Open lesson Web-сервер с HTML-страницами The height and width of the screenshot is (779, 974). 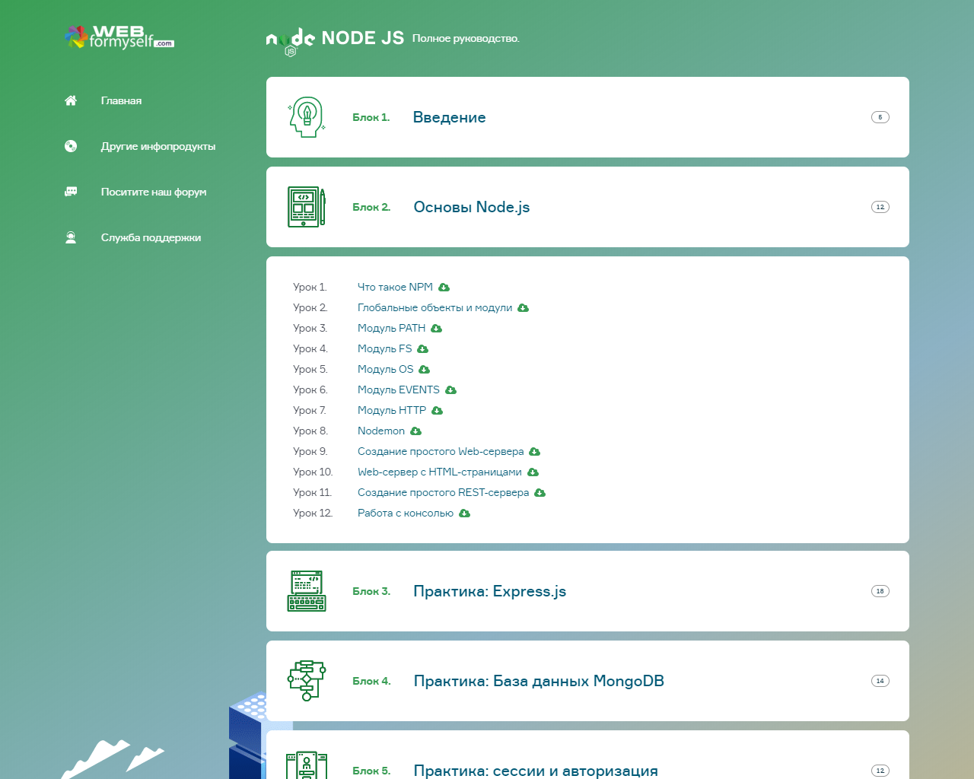point(440,472)
